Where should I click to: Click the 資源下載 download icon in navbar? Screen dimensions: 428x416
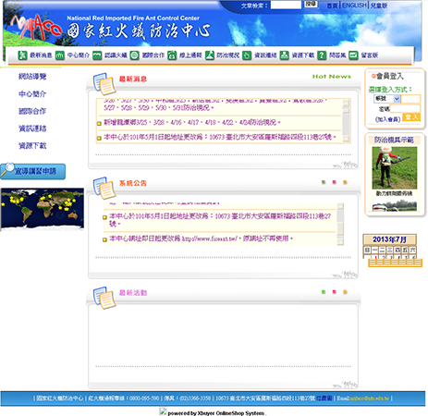(284, 55)
